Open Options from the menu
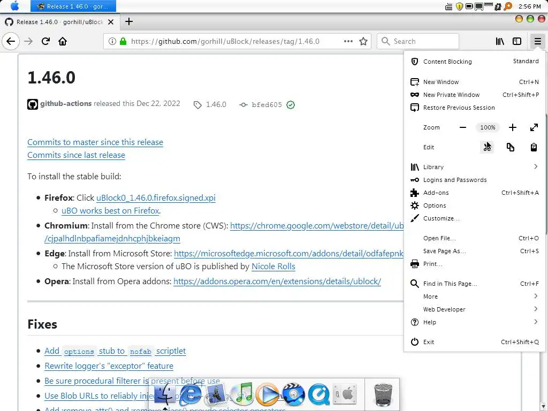The width and height of the screenshot is (548, 411). (x=474, y=205)
